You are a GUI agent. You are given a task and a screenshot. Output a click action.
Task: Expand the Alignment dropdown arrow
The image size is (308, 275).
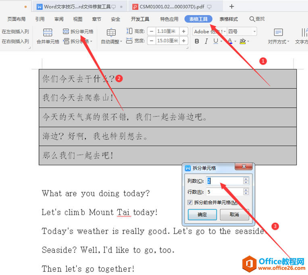point(288,41)
